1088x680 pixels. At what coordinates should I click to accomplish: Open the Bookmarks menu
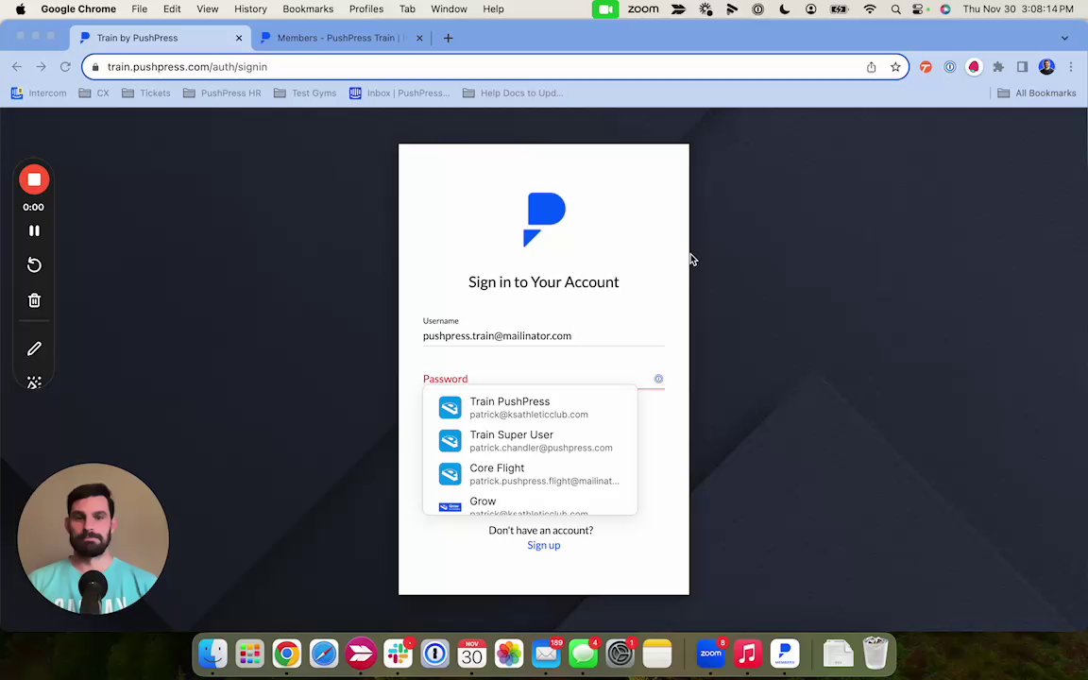308,9
